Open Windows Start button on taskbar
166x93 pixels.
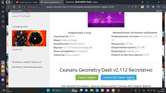48,90
